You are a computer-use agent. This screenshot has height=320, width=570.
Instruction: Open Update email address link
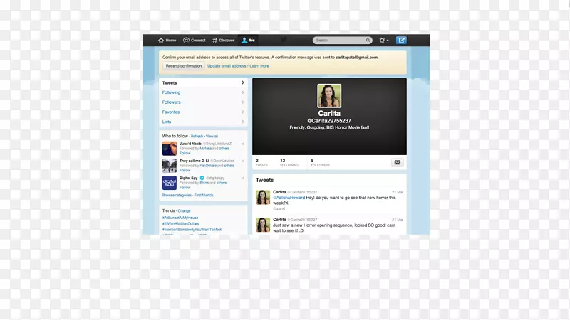pyautogui.click(x=227, y=66)
